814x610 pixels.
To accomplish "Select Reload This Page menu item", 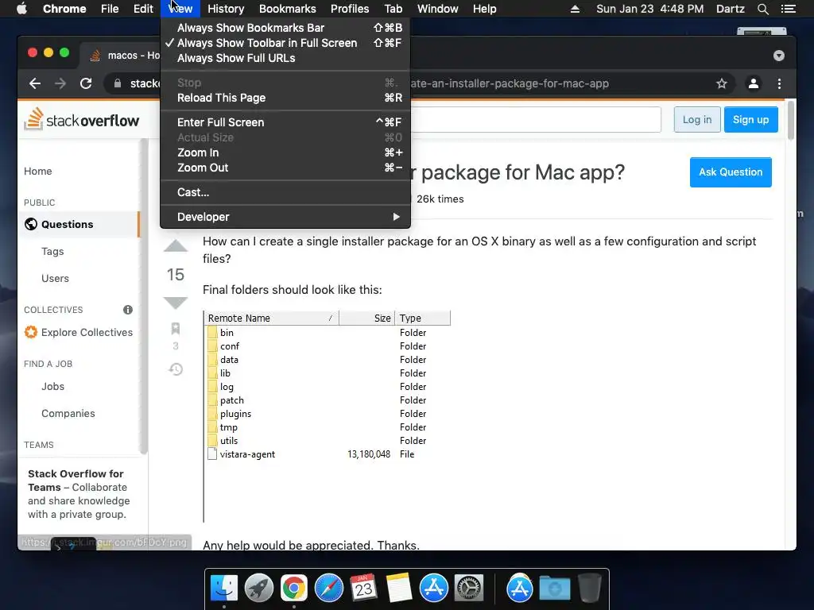I will 285,98.
